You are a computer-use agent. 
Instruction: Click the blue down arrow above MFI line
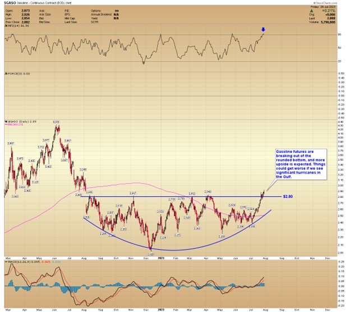pos(263,30)
